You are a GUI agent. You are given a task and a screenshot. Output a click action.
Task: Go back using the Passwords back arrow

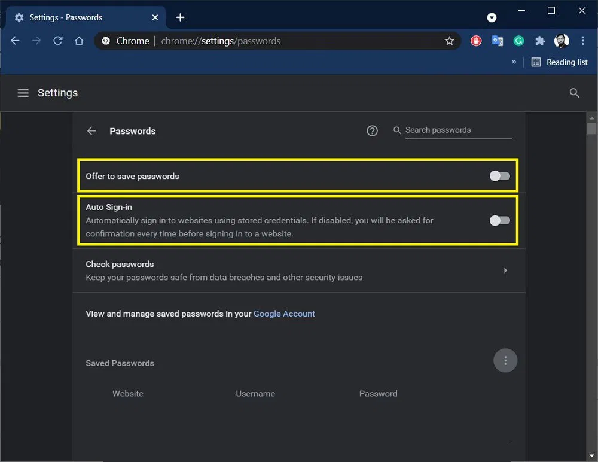pyautogui.click(x=91, y=130)
